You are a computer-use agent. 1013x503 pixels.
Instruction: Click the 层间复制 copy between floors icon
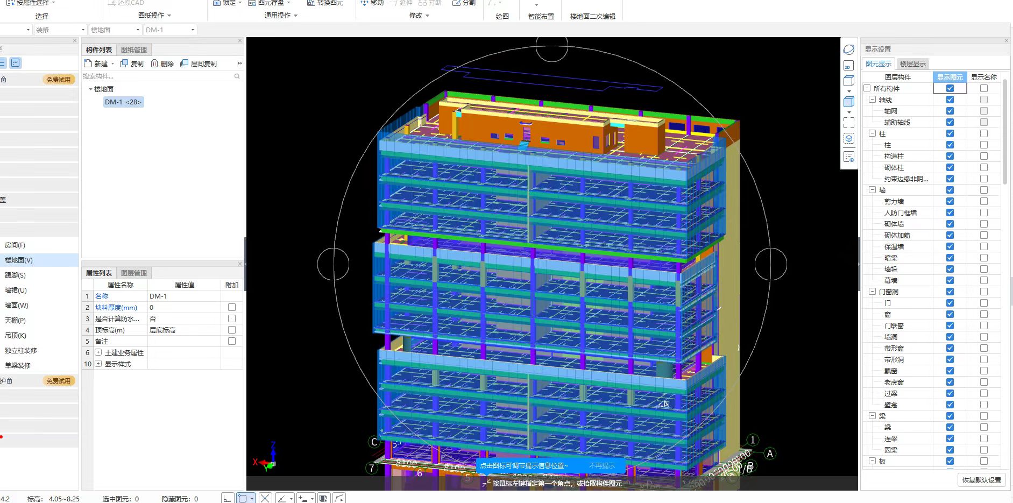pos(185,63)
